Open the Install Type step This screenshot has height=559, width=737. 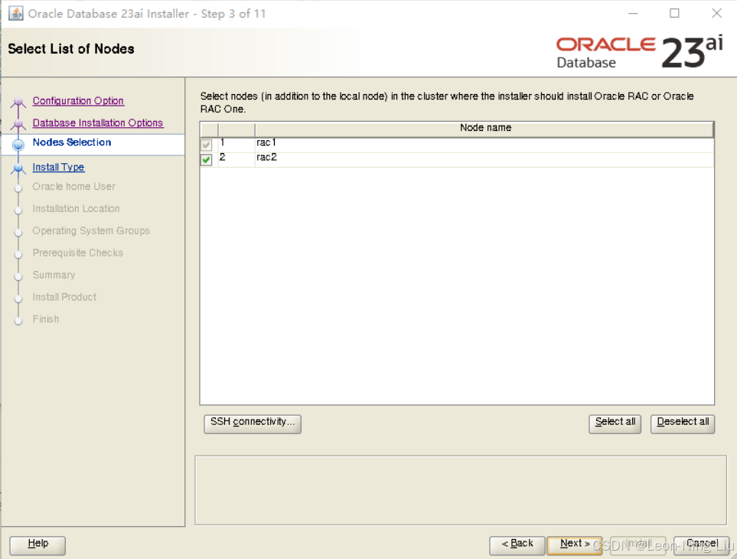pos(58,167)
